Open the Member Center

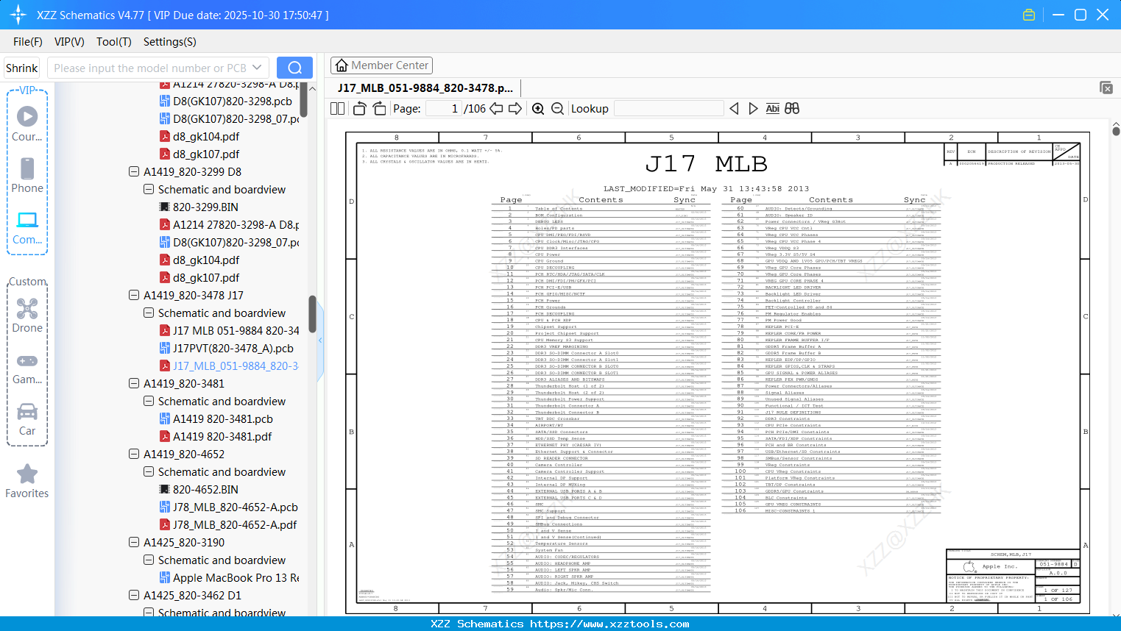[x=381, y=65]
